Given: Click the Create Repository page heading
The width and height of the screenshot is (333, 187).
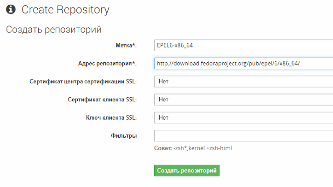Looking at the screenshot, I should pos(66,9).
